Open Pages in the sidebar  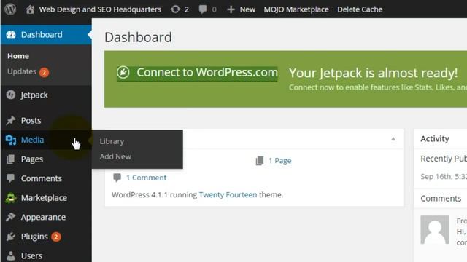point(32,159)
